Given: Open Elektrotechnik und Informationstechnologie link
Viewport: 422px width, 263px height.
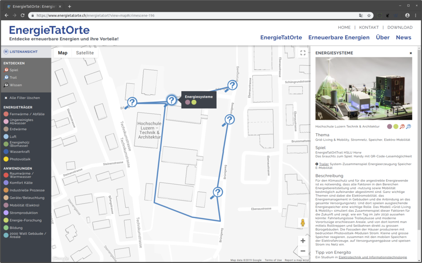Looking at the screenshot, I should tap(373, 257).
